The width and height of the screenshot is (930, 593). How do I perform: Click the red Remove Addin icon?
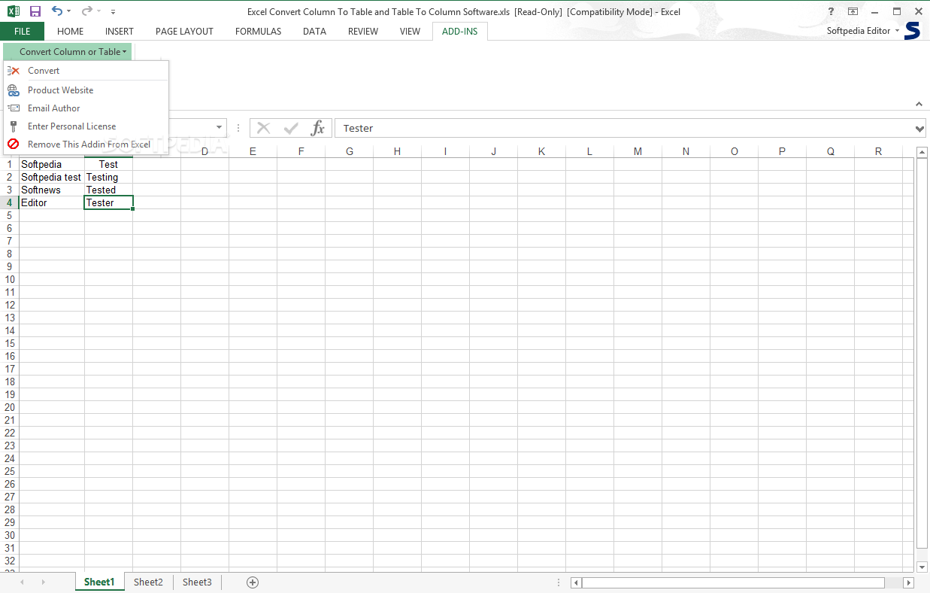click(14, 144)
